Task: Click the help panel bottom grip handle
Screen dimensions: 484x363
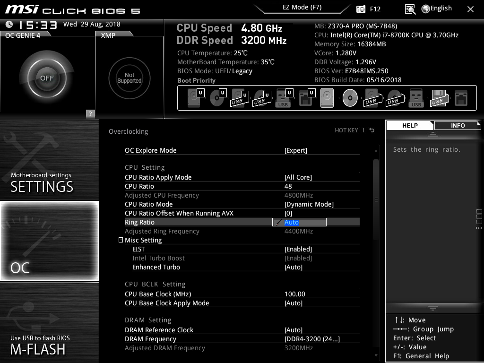Action: pyautogui.click(x=433, y=308)
